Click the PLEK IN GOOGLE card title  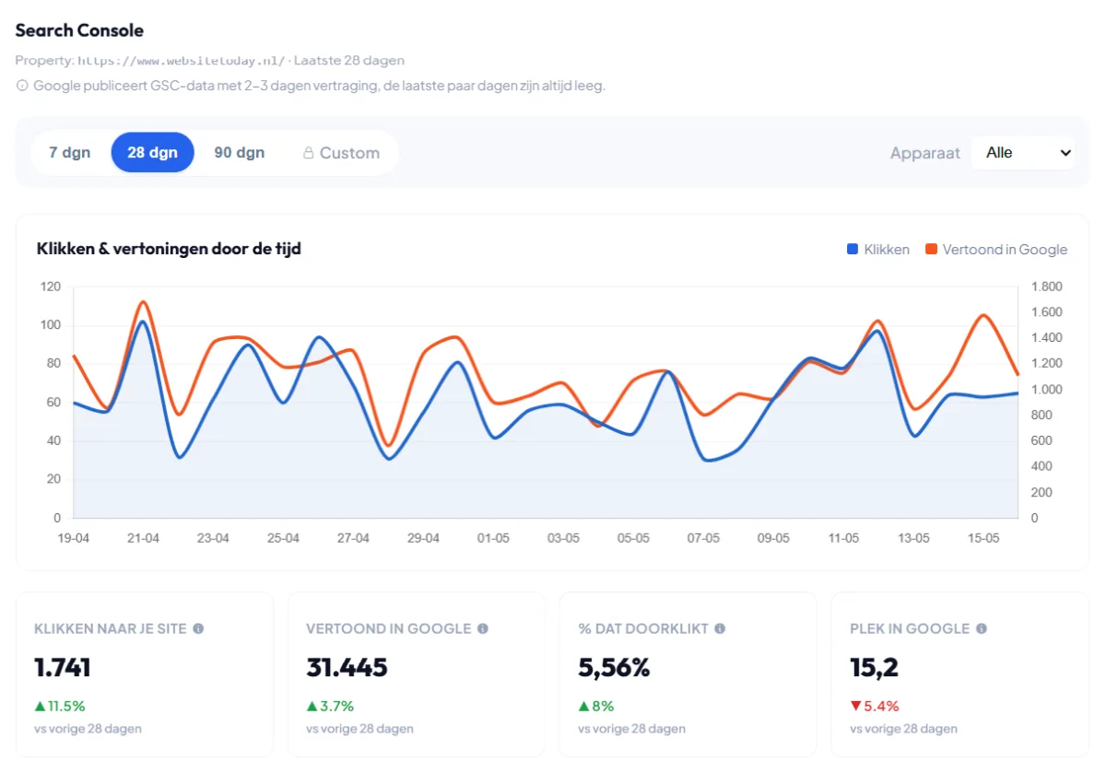pos(910,628)
